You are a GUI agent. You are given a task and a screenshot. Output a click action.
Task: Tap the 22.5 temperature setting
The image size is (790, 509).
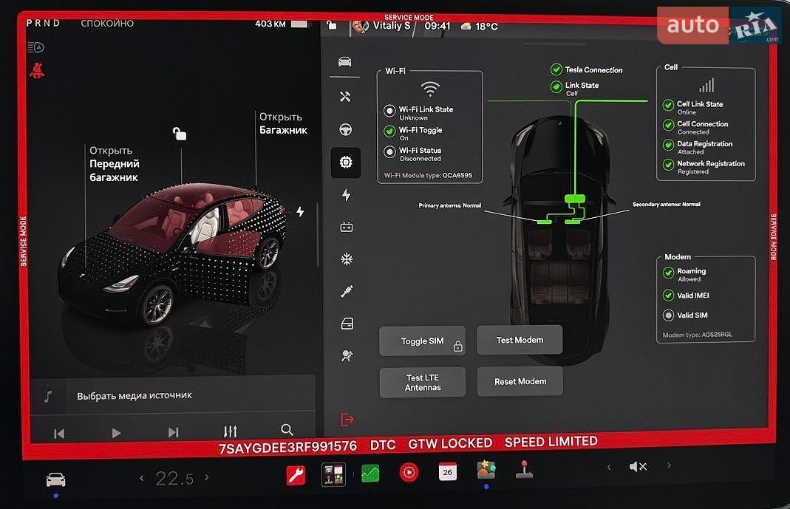coord(174,478)
